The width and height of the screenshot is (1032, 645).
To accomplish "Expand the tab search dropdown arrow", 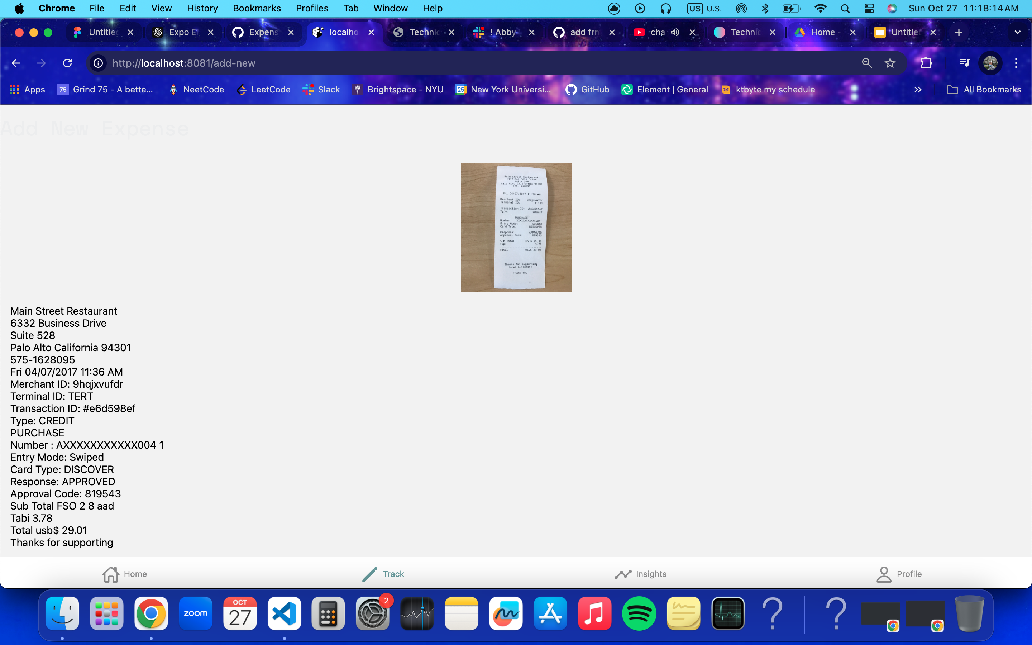I will 1018,32.
